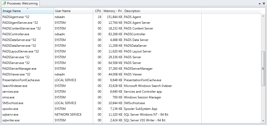Viewport: 267px width, 125px height.
Task: Select the PADSLayoutServer.exe *32 process
Action: [x=21, y=51]
